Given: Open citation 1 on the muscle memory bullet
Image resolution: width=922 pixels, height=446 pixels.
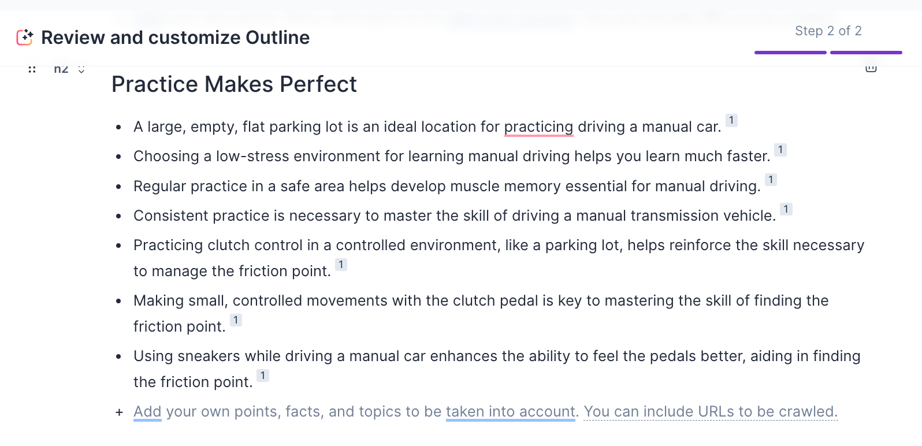Looking at the screenshot, I should click(x=771, y=180).
